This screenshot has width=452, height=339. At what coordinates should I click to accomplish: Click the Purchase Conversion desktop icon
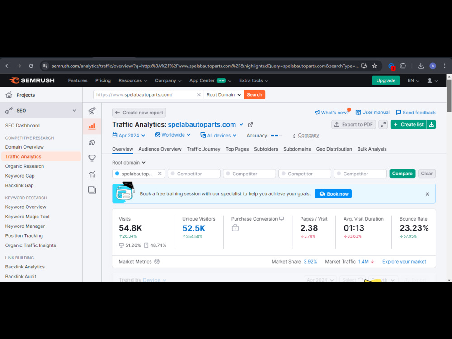[282, 219]
